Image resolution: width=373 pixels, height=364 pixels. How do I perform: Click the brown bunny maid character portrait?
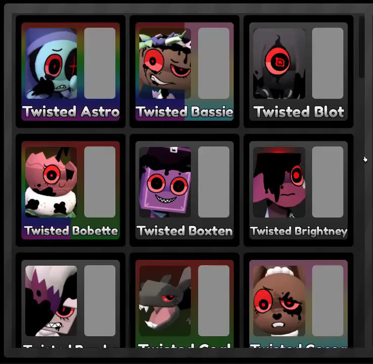point(279,301)
